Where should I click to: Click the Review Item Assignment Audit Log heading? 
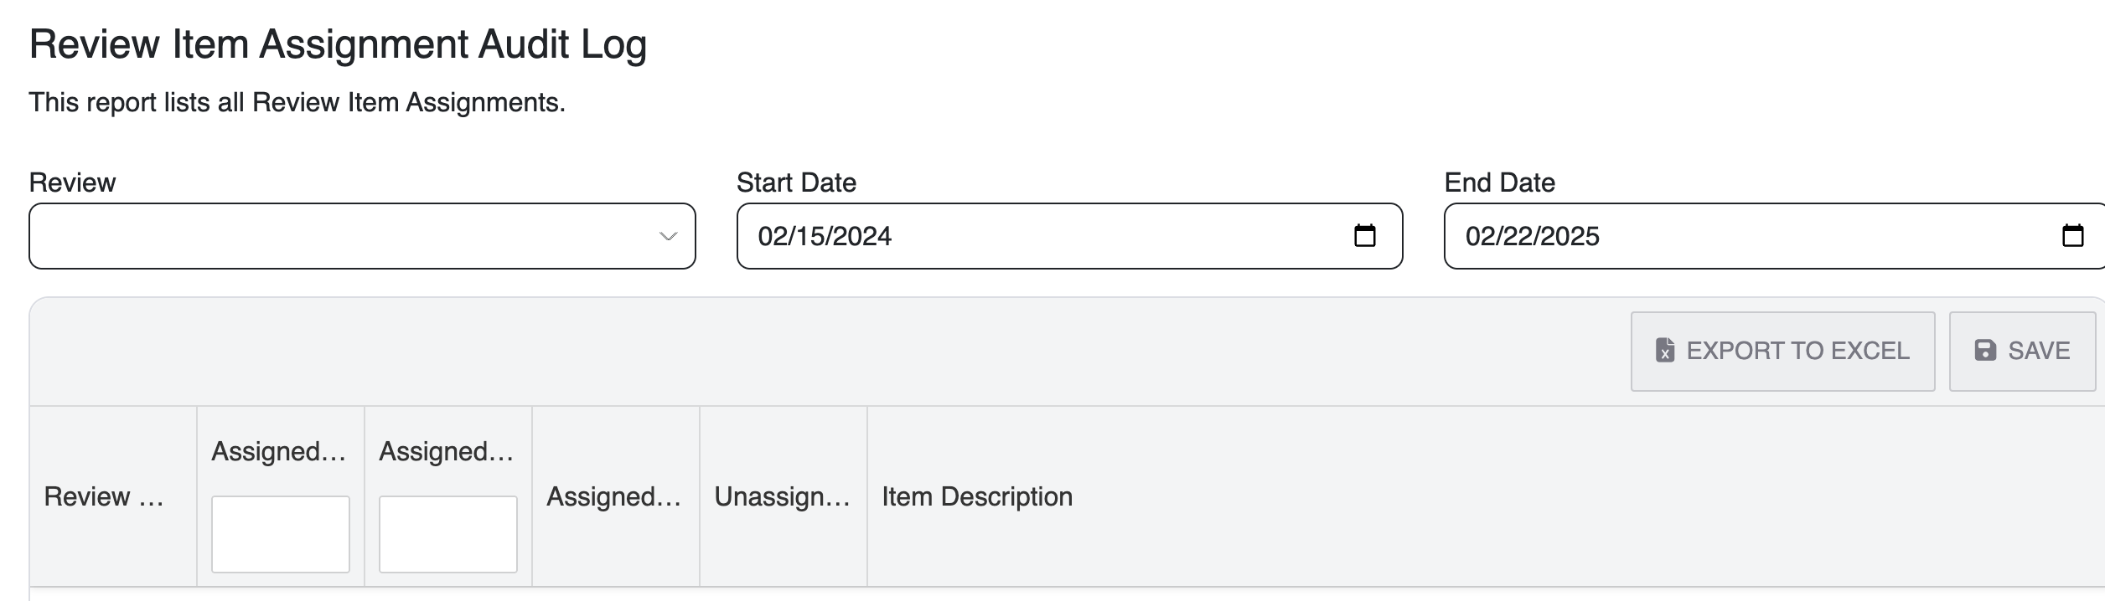[338, 44]
